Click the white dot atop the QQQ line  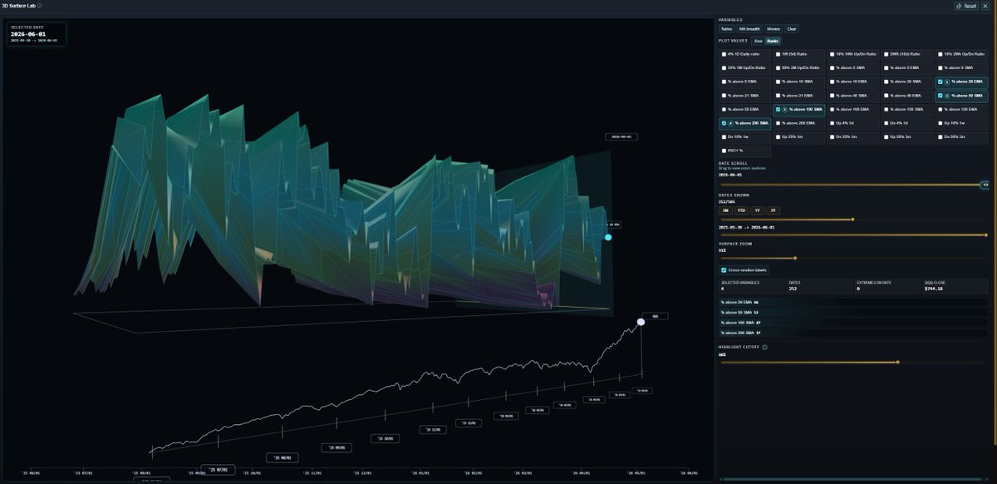coord(641,322)
